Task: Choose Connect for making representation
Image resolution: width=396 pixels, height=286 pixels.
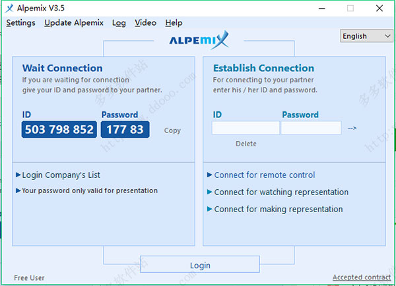Action: coord(275,209)
